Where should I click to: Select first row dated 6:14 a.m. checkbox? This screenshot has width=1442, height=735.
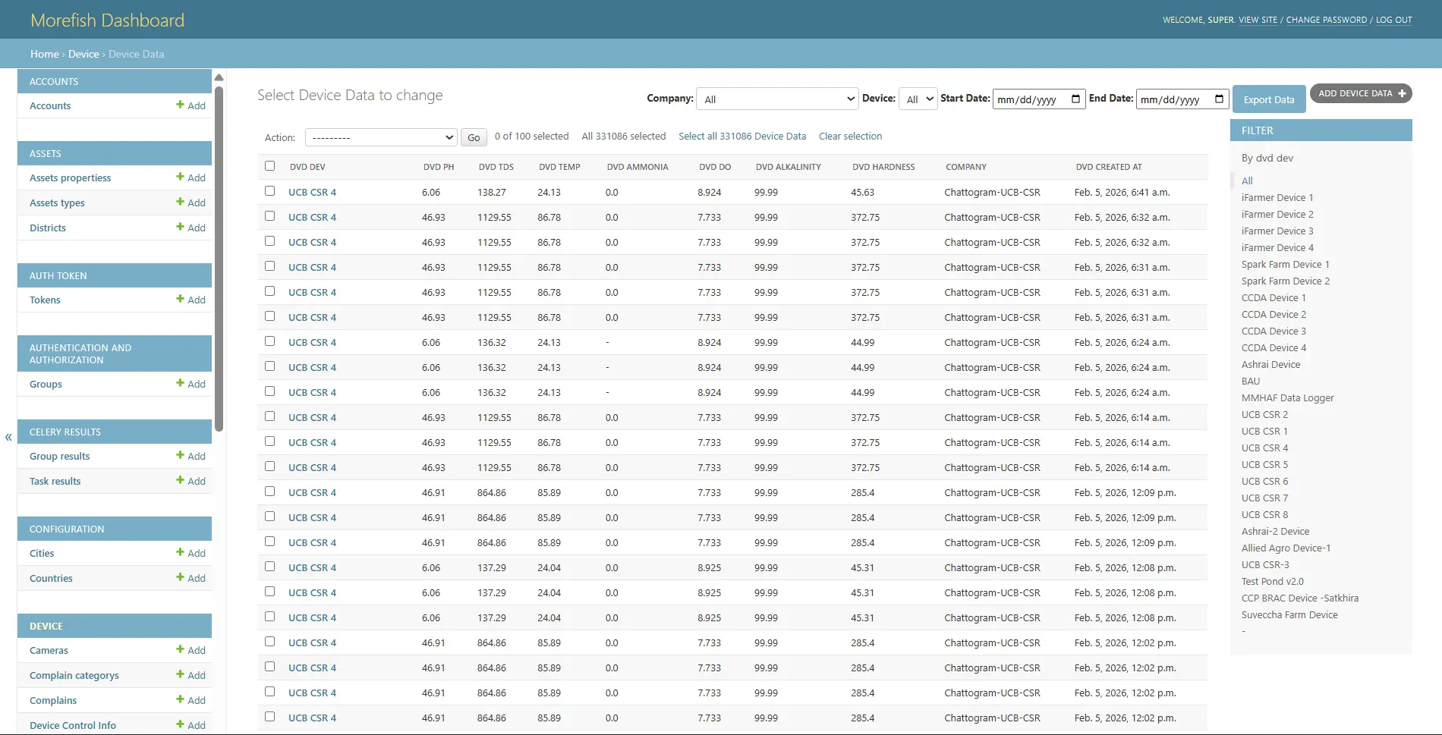pos(269,416)
